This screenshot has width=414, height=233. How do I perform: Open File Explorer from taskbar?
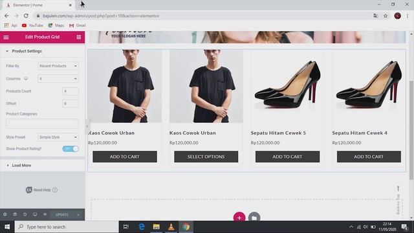pos(157,227)
